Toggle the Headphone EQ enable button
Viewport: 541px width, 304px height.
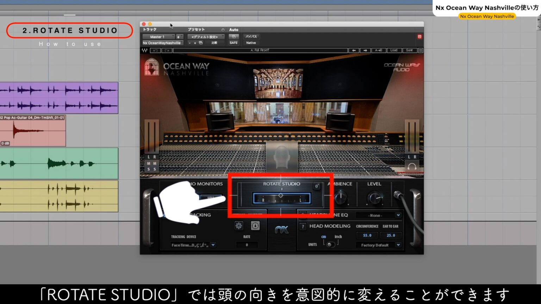pyautogui.click(x=302, y=215)
